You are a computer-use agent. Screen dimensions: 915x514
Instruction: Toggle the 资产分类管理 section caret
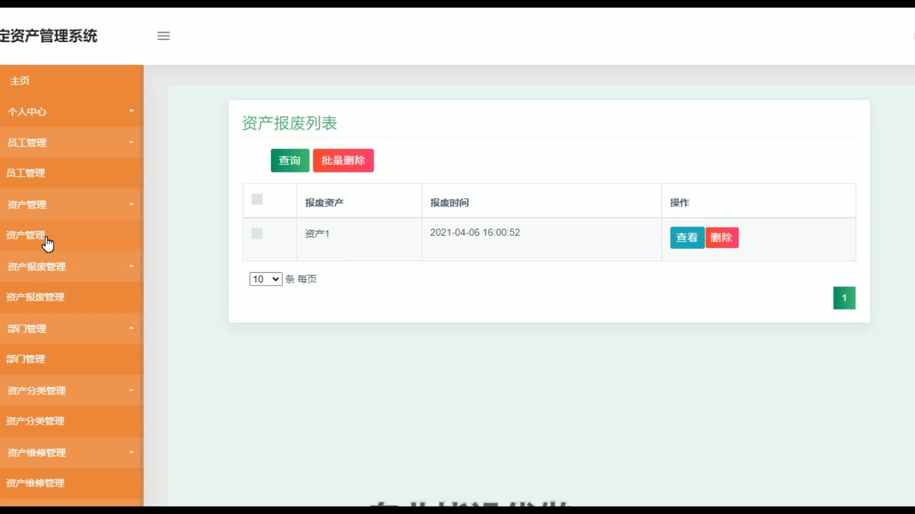pyautogui.click(x=132, y=390)
